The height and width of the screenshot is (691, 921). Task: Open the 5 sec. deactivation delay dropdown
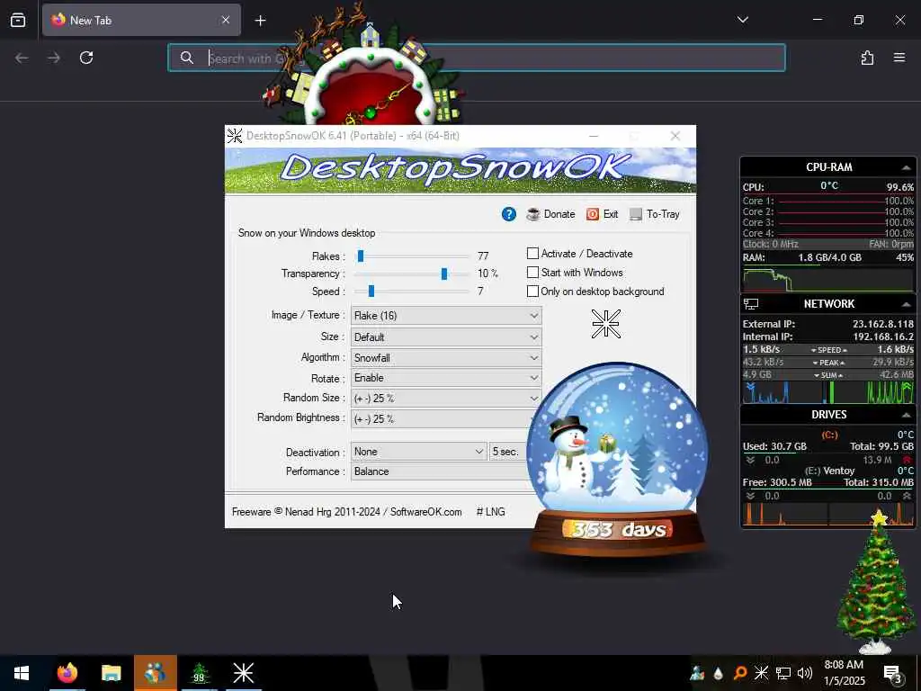coord(509,452)
